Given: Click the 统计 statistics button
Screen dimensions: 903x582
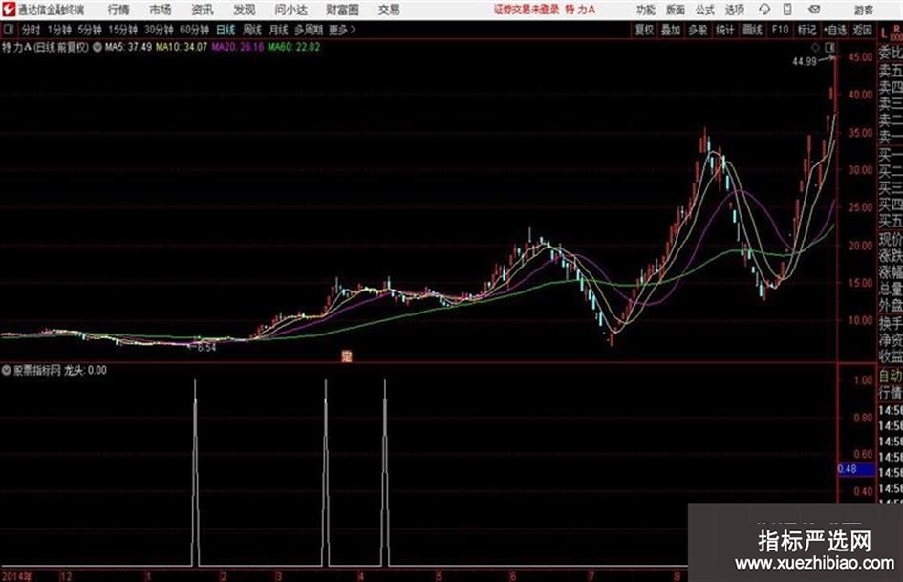Looking at the screenshot, I should [725, 30].
